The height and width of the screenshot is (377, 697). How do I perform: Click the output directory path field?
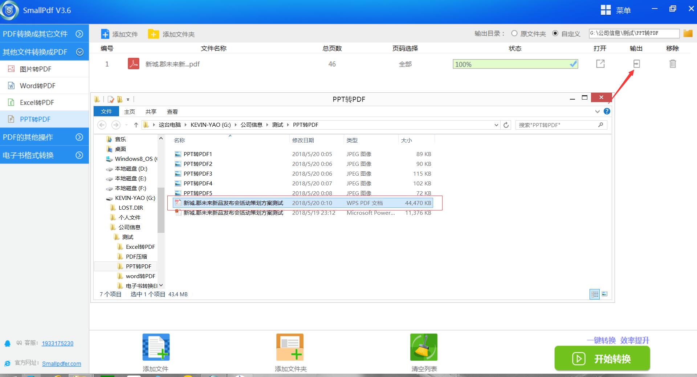tap(634, 33)
